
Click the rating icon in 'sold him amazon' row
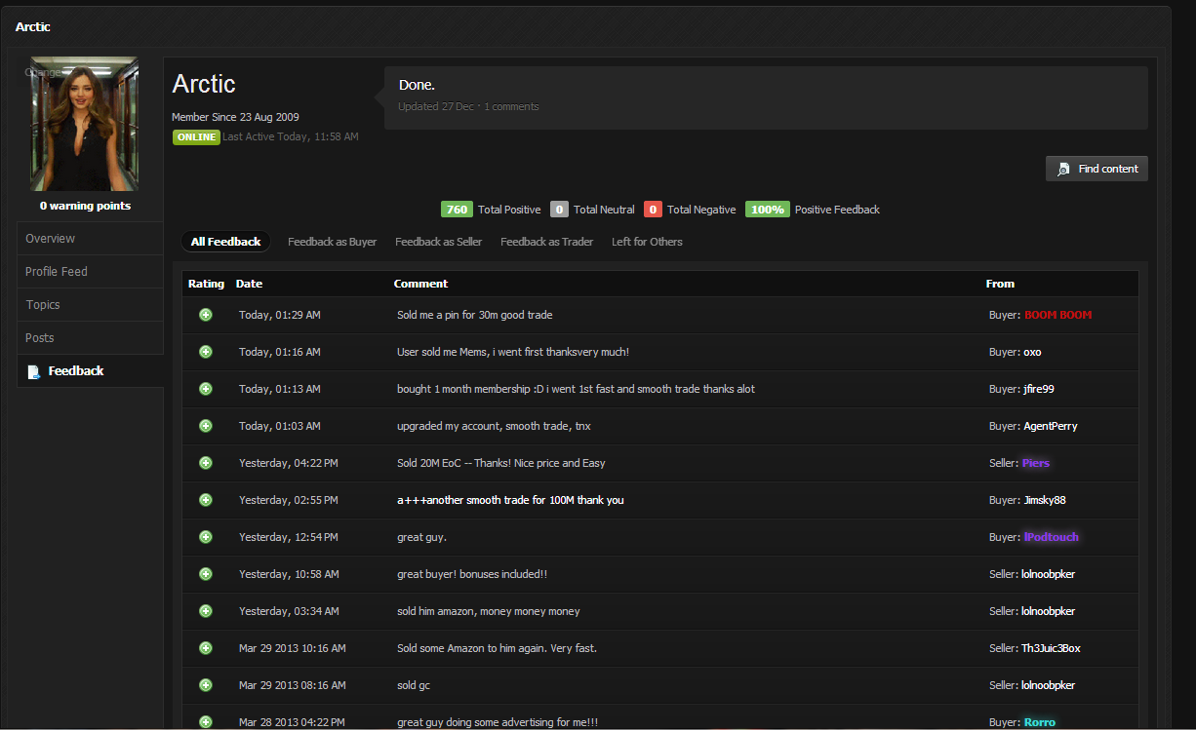(206, 611)
